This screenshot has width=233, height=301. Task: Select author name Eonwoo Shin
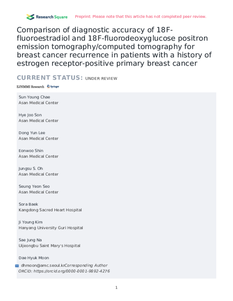point(31,150)
